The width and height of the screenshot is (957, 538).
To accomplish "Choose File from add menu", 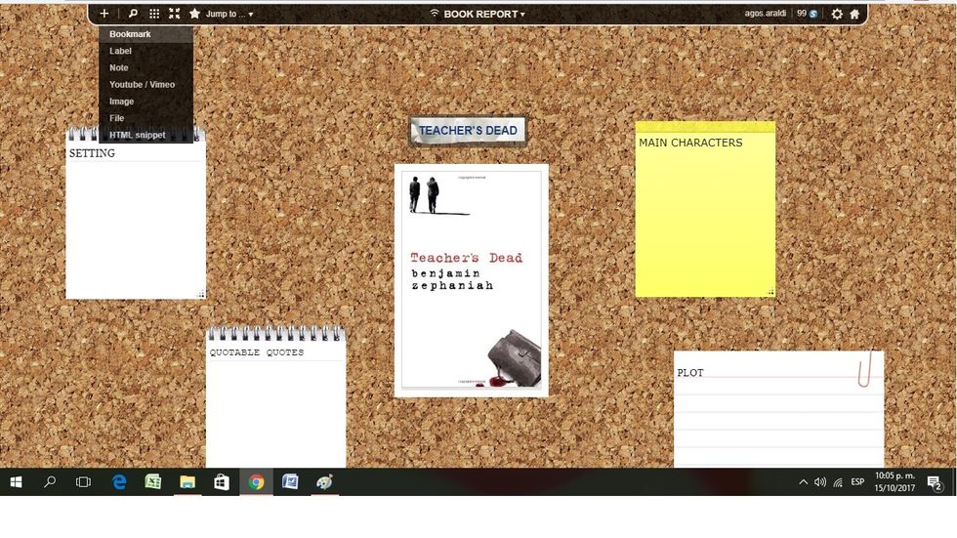I will pyautogui.click(x=146, y=118).
